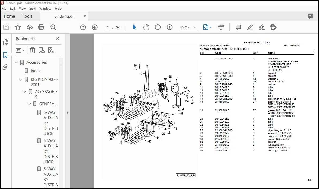The width and height of the screenshot is (319, 189).
Task: Collapse the KRYPTON 90 bookmark node
Action: pyautogui.click(x=21, y=79)
